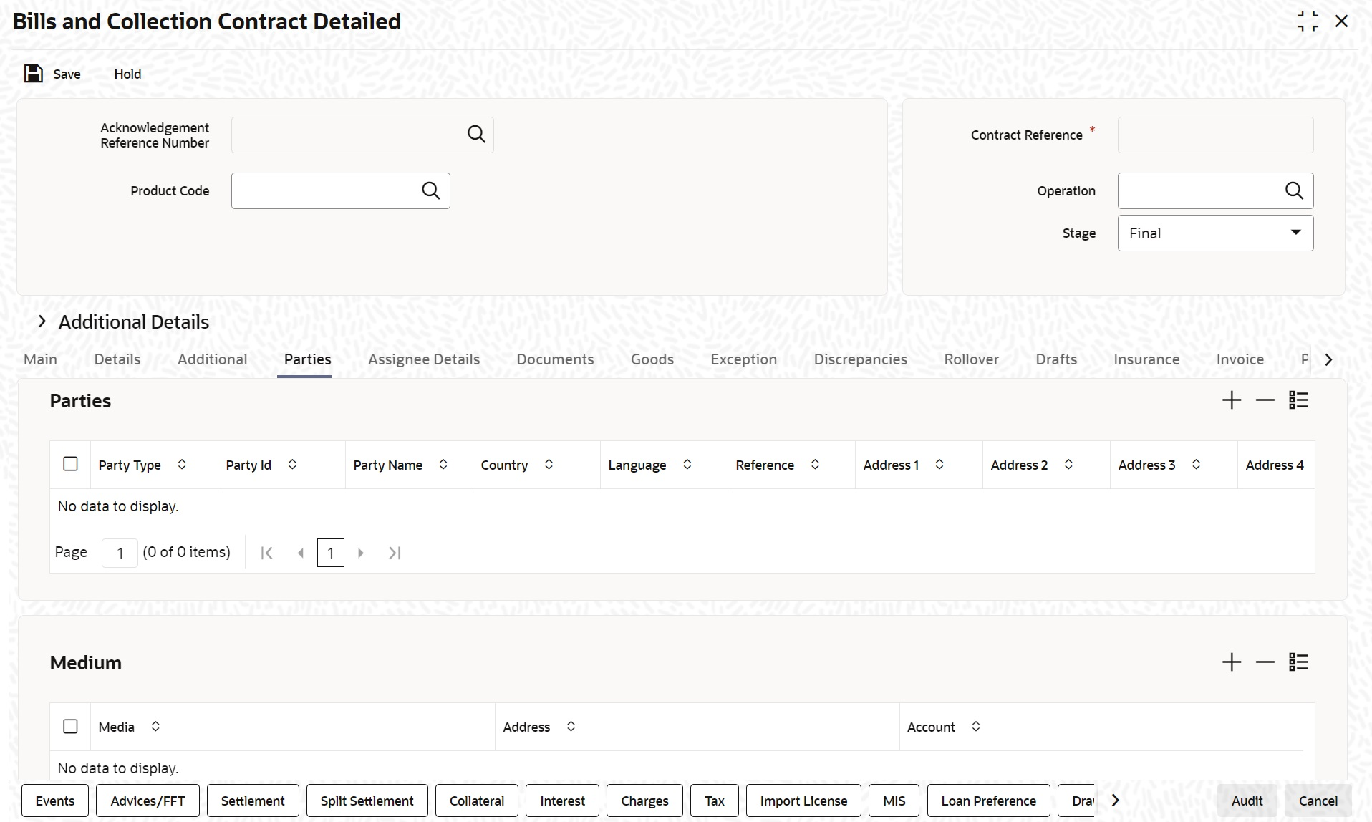Open single record view for Parties
This screenshot has width=1372, height=822.
[x=1298, y=400]
